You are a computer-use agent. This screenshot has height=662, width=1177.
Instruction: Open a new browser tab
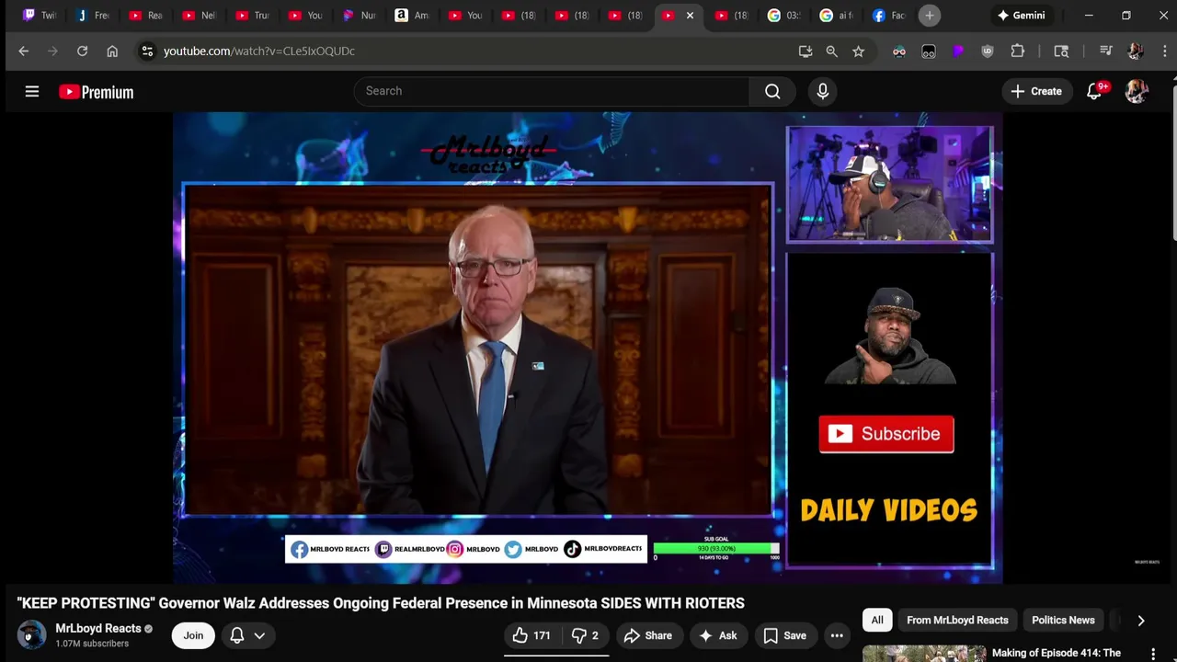(930, 16)
